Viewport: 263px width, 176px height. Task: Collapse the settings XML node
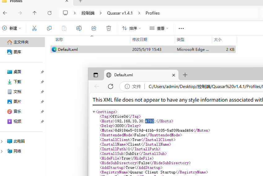coord(94,112)
